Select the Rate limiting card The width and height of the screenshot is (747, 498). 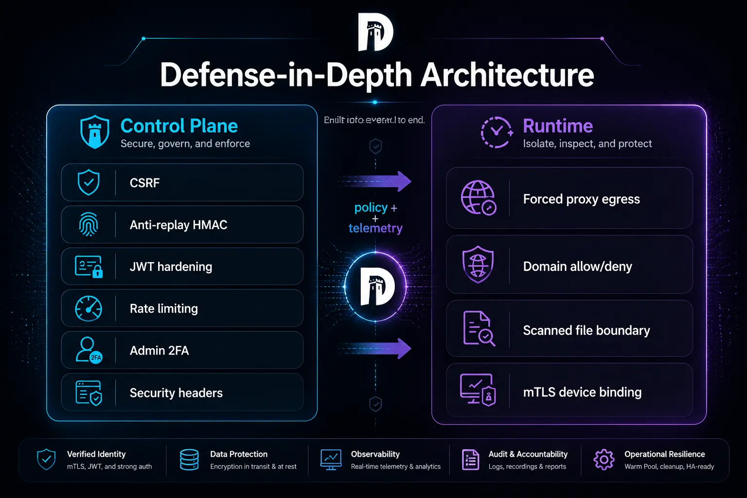coord(182,308)
